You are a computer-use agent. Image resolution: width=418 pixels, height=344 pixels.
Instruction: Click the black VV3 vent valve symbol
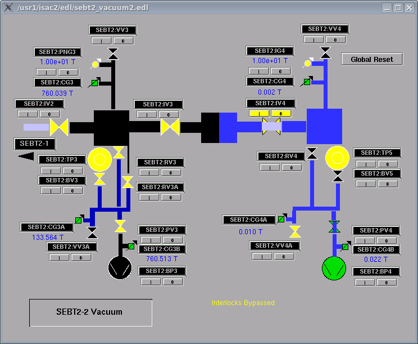click(113, 54)
